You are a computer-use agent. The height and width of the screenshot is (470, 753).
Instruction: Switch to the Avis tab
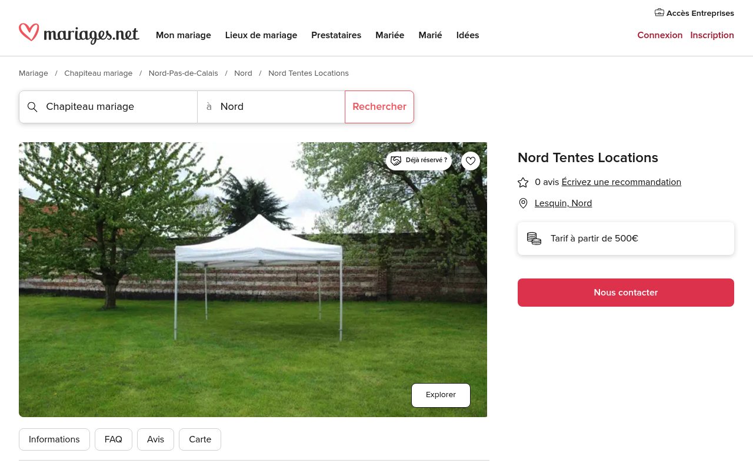(156, 439)
